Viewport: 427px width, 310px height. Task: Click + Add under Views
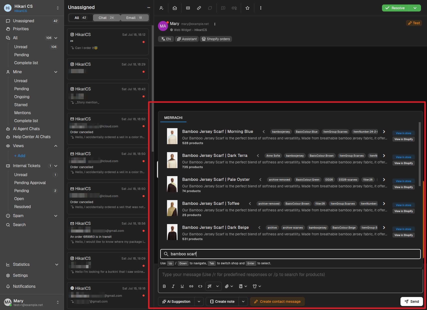tap(20, 156)
